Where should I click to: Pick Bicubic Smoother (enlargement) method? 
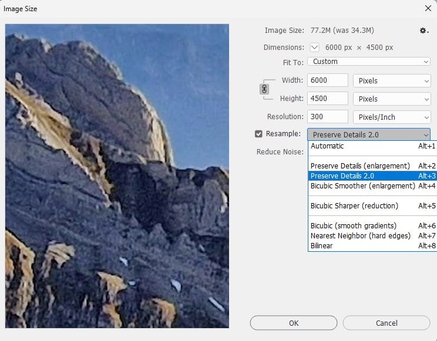[362, 186]
